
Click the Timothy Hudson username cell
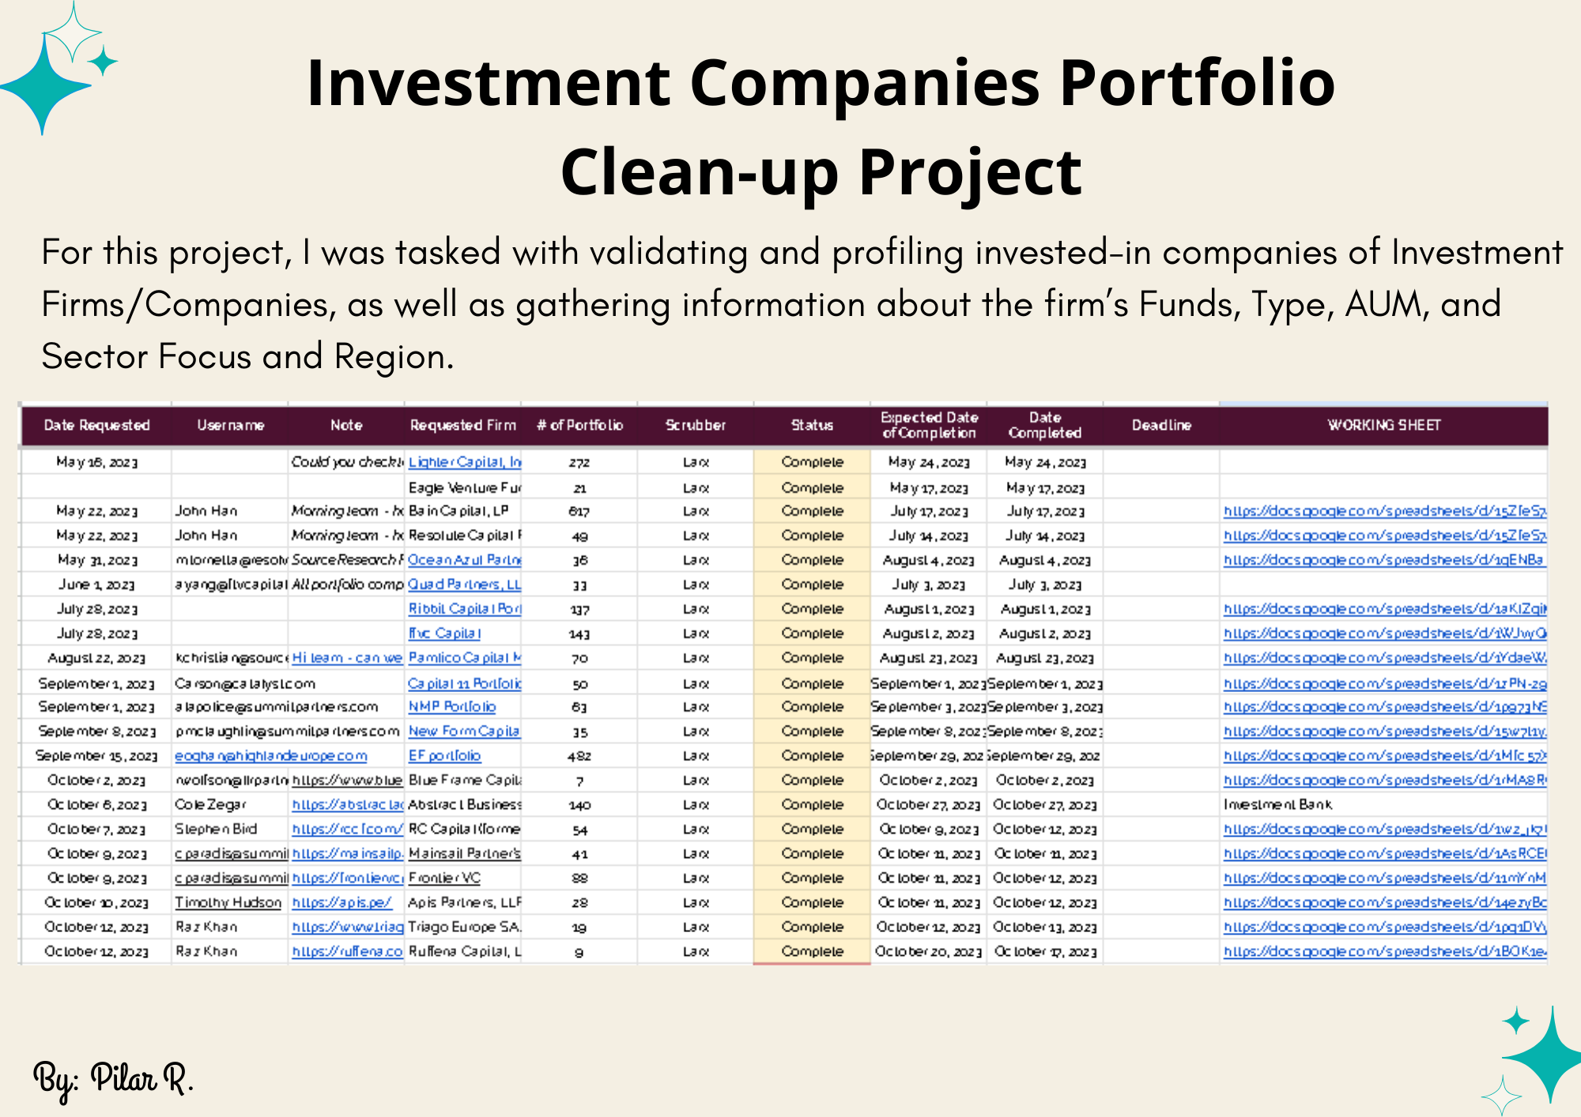[x=228, y=903]
